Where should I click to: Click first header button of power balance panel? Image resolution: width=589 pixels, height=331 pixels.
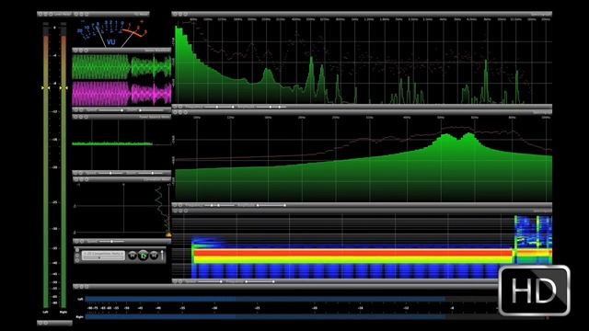click(x=75, y=117)
